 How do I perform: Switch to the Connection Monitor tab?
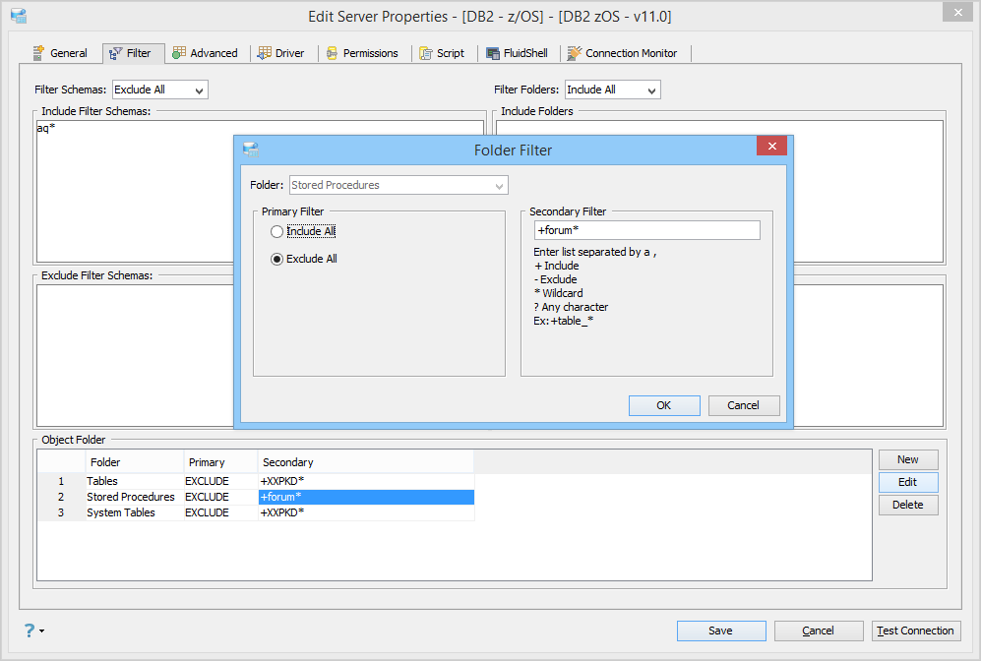623,53
